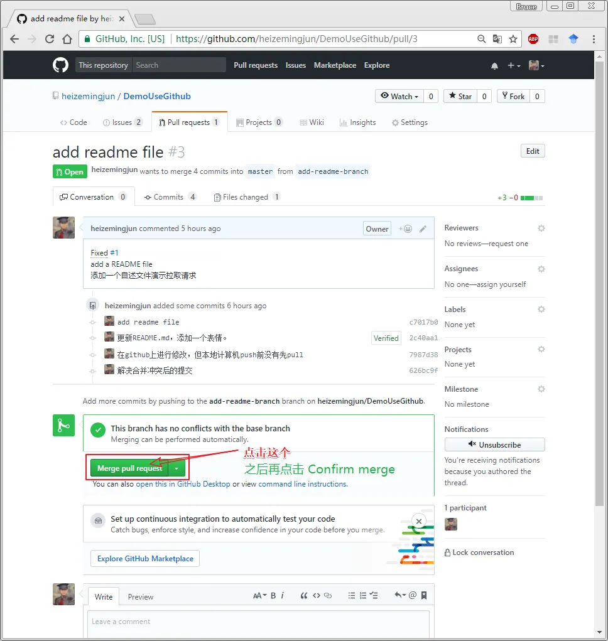This screenshot has height=641, width=608.
Task: Follow the open this in GitHub Desktop link
Action: [x=183, y=484]
